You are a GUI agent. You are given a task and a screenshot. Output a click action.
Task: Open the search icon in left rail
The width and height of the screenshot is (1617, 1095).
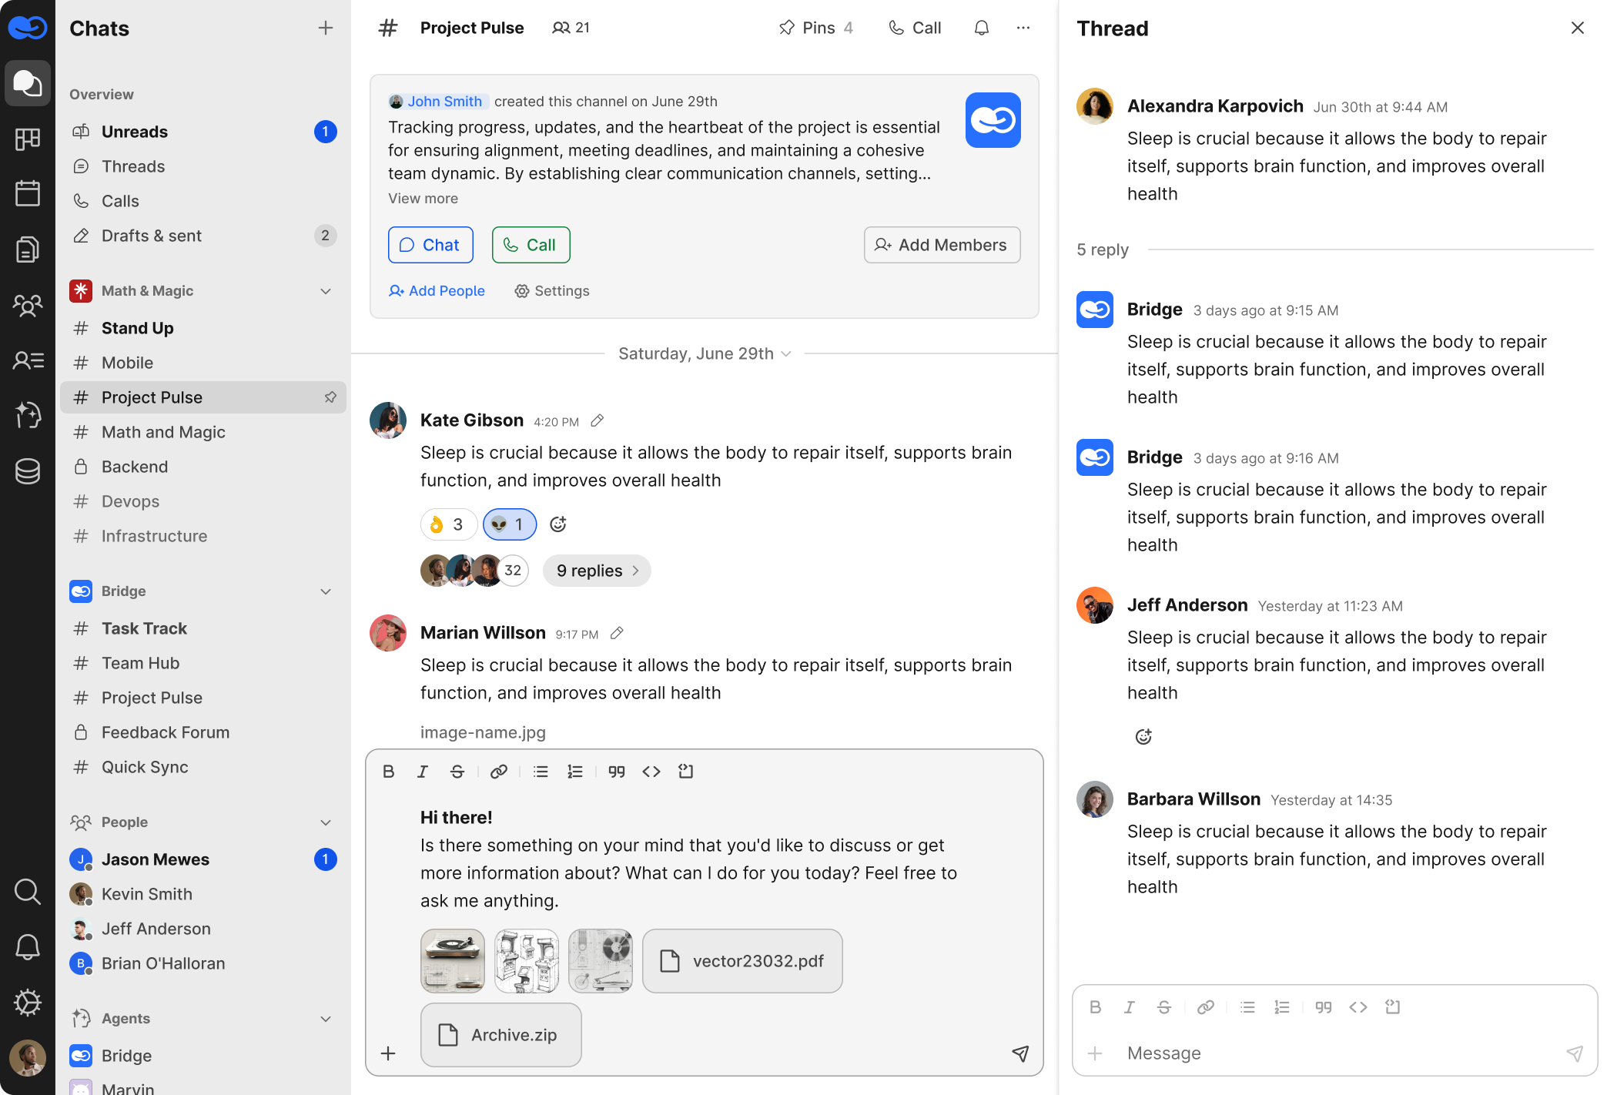click(x=28, y=892)
